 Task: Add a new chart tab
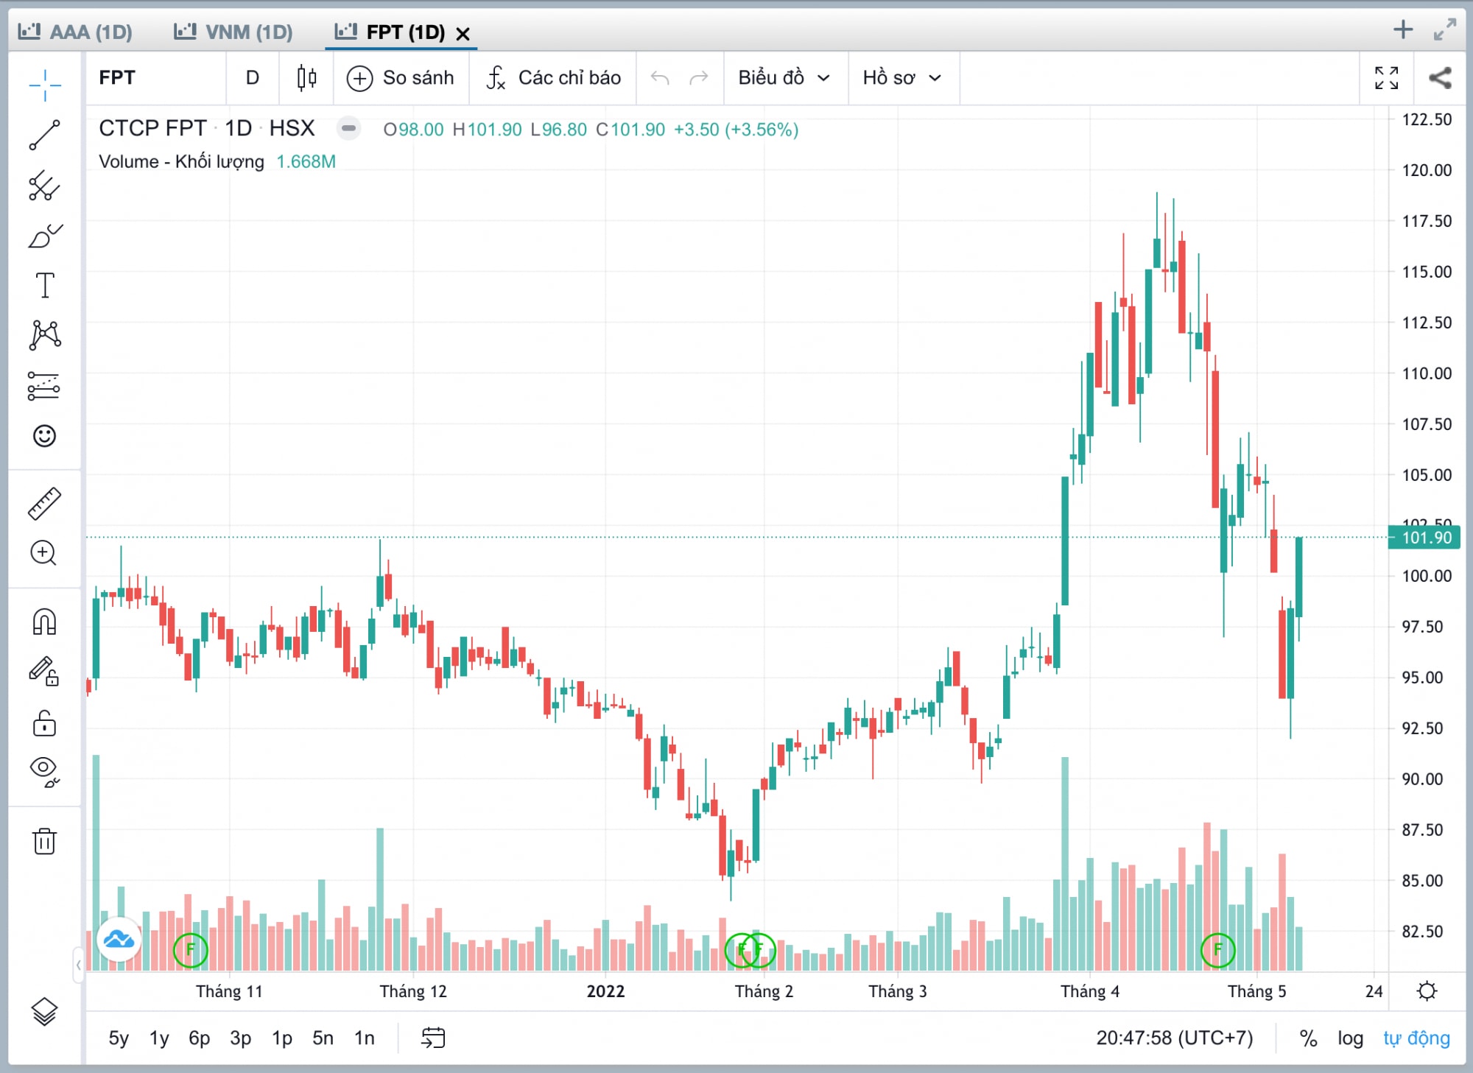tap(1403, 29)
